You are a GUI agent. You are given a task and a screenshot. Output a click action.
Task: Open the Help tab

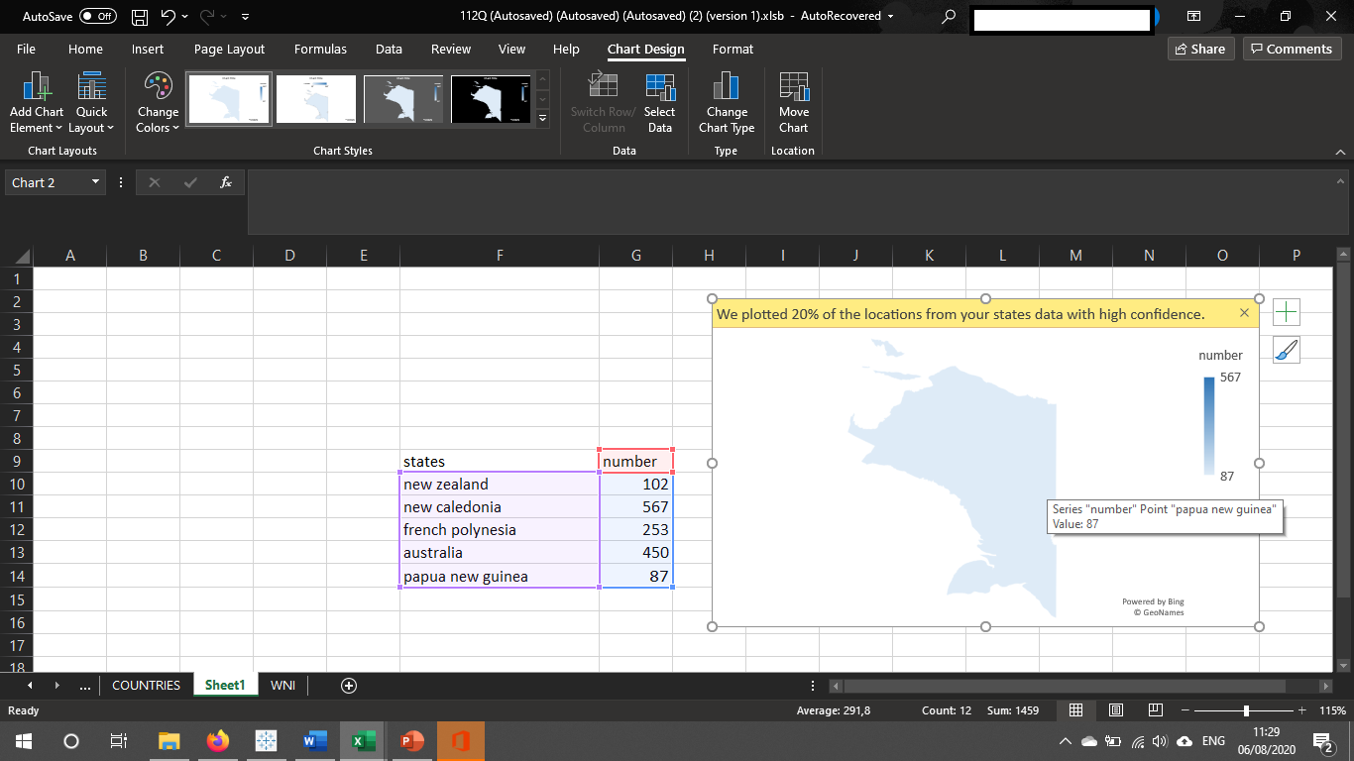click(x=566, y=49)
